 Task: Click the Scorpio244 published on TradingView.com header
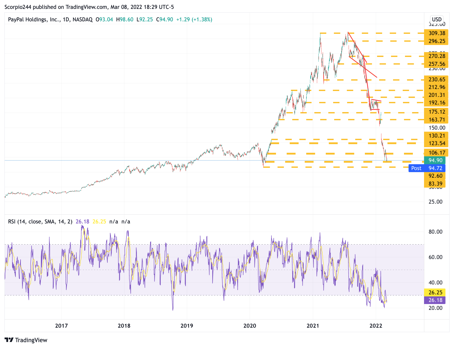89,7
